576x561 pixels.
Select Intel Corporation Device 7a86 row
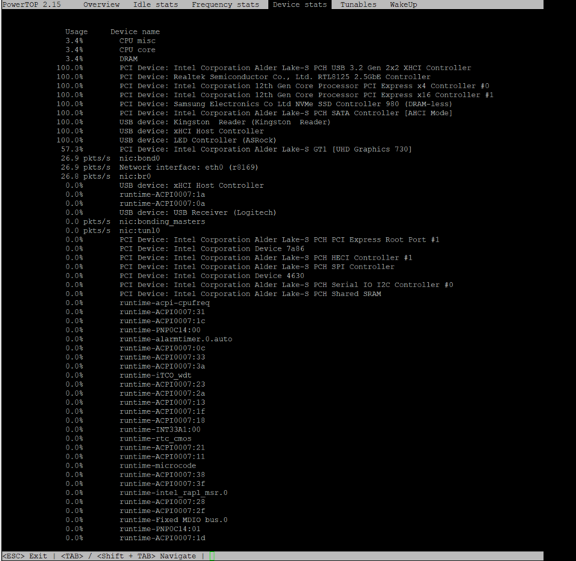click(x=185, y=248)
